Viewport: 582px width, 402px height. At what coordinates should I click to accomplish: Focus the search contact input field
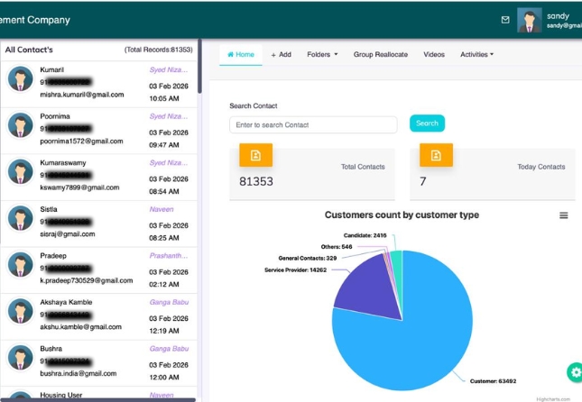click(313, 124)
